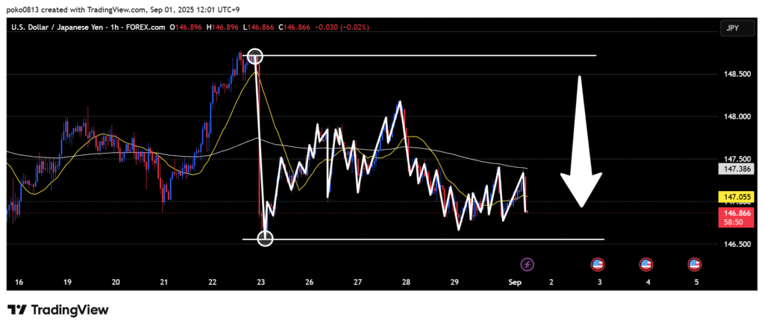Open the US flag event above date 3

(x=598, y=264)
